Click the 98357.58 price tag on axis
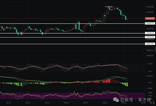The height and width of the screenshot is (106, 156). click(x=150, y=44)
